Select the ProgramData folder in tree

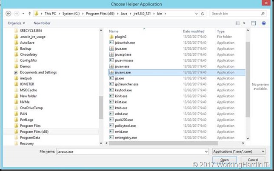point(30,138)
